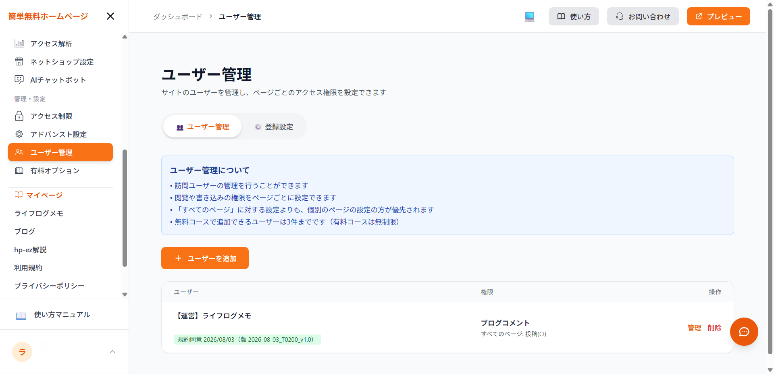Click the 操作 column header
774x374 pixels.
(x=715, y=292)
